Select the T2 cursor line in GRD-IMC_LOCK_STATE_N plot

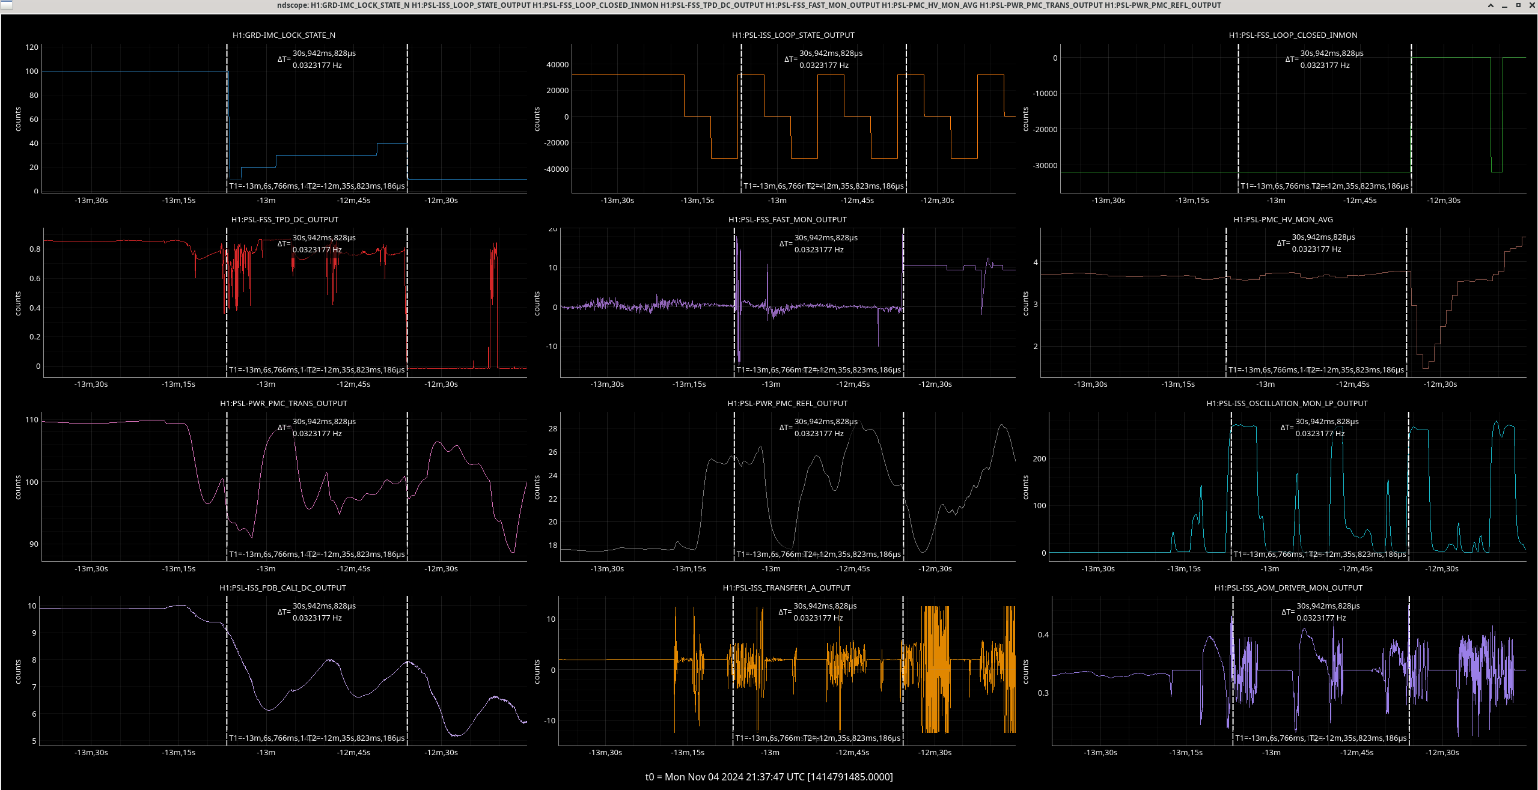[x=407, y=118]
